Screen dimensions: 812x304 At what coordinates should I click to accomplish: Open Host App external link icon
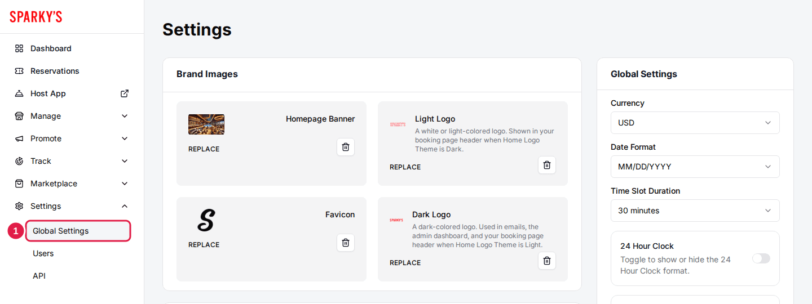125,93
